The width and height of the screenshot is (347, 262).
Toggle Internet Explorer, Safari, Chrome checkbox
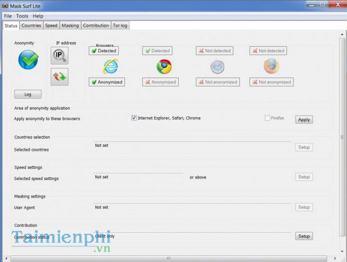coord(134,118)
